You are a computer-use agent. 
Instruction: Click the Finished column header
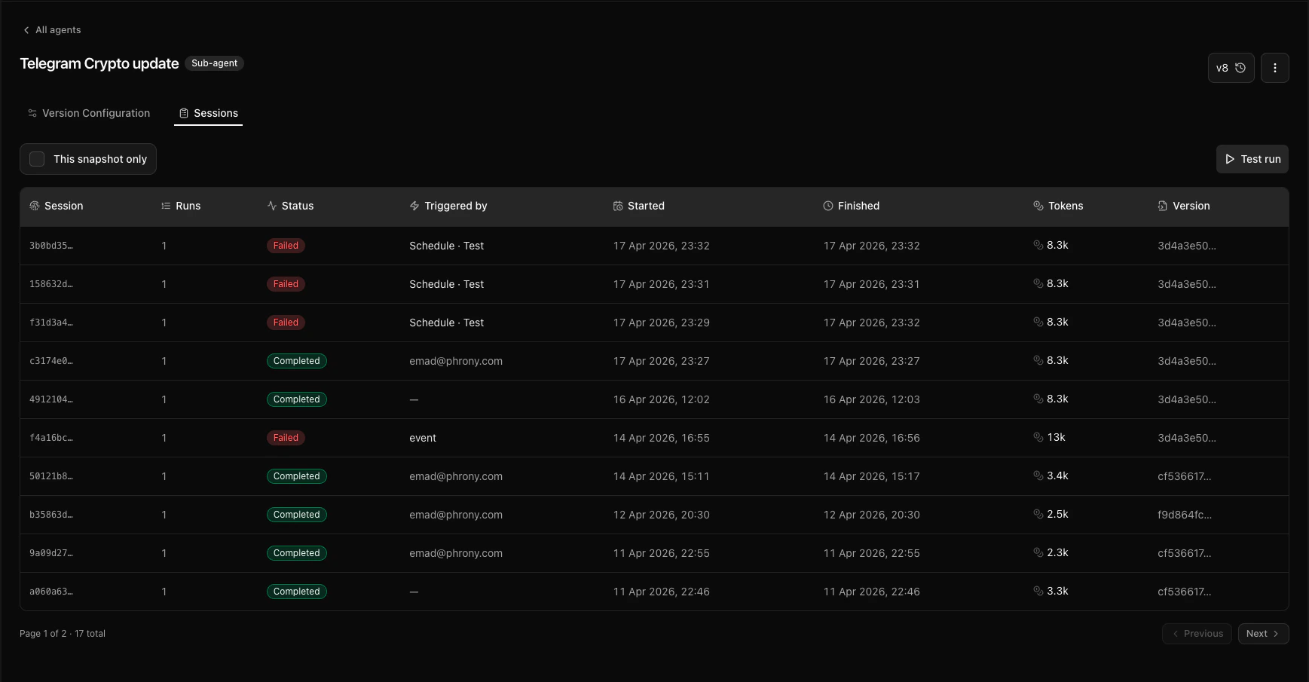pos(852,206)
